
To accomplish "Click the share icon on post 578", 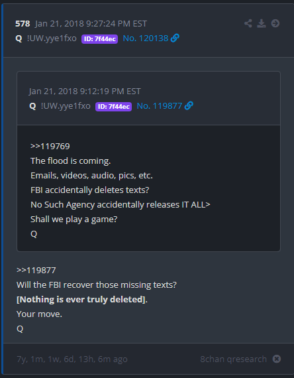I will (248, 24).
